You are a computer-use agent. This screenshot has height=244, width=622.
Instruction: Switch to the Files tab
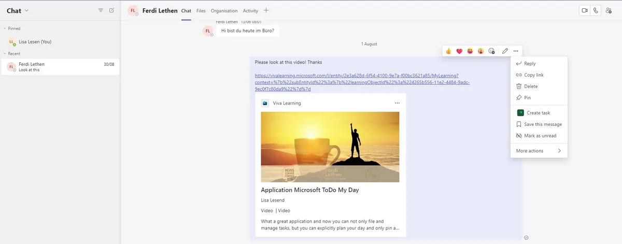pyautogui.click(x=201, y=10)
